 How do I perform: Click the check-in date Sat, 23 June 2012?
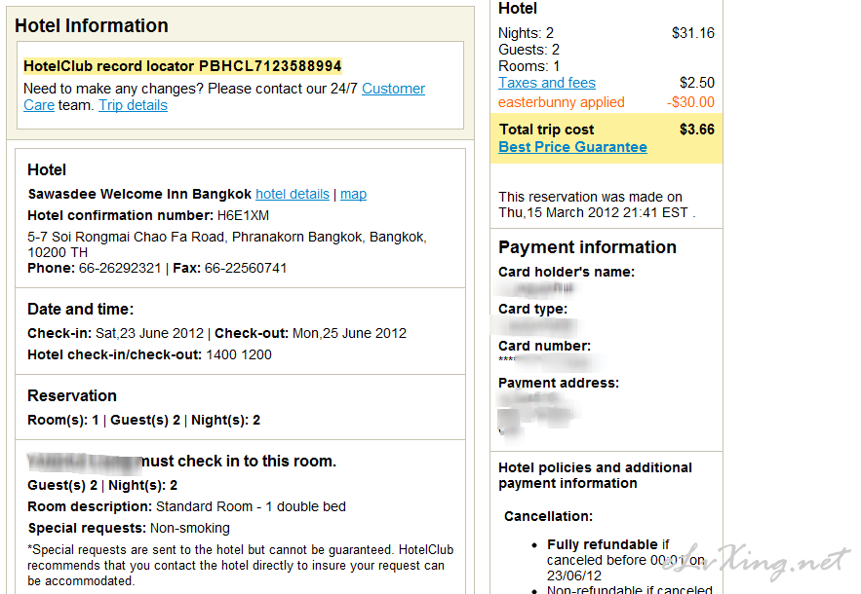tap(149, 333)
